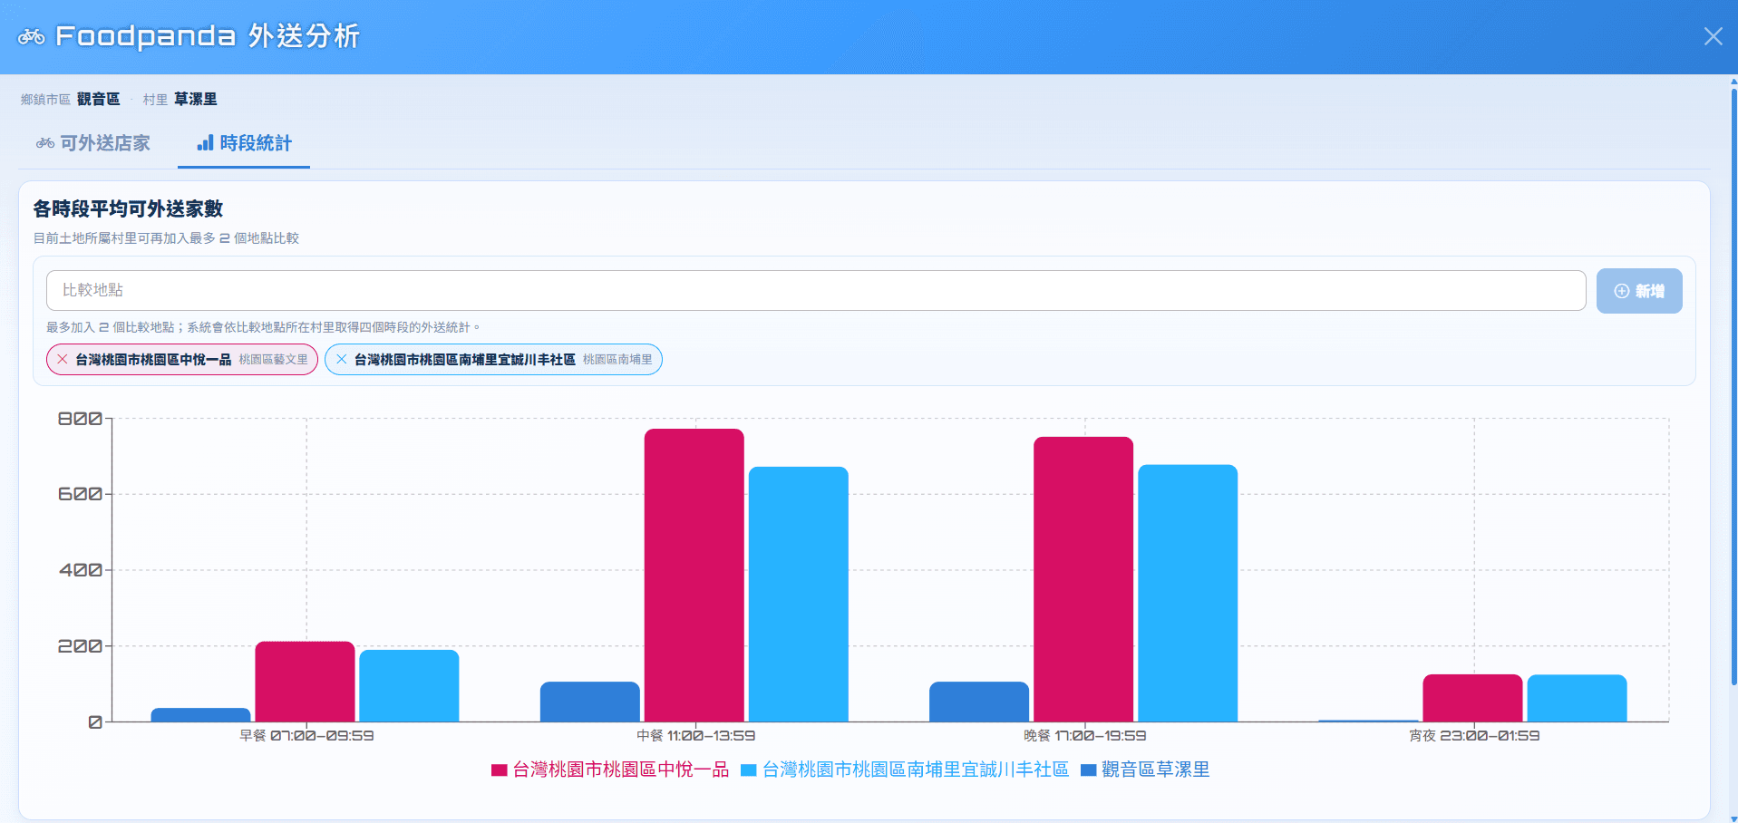Toggle the 觀音區草漯里 blue legend swatch

(x=1089, y=770)
